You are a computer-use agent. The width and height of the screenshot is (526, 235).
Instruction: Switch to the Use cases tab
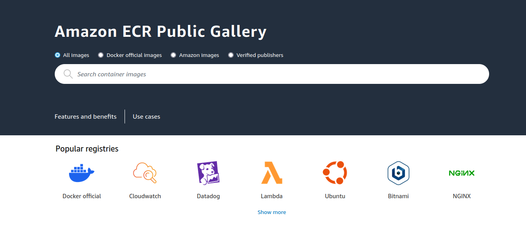[x=146, y=116]
